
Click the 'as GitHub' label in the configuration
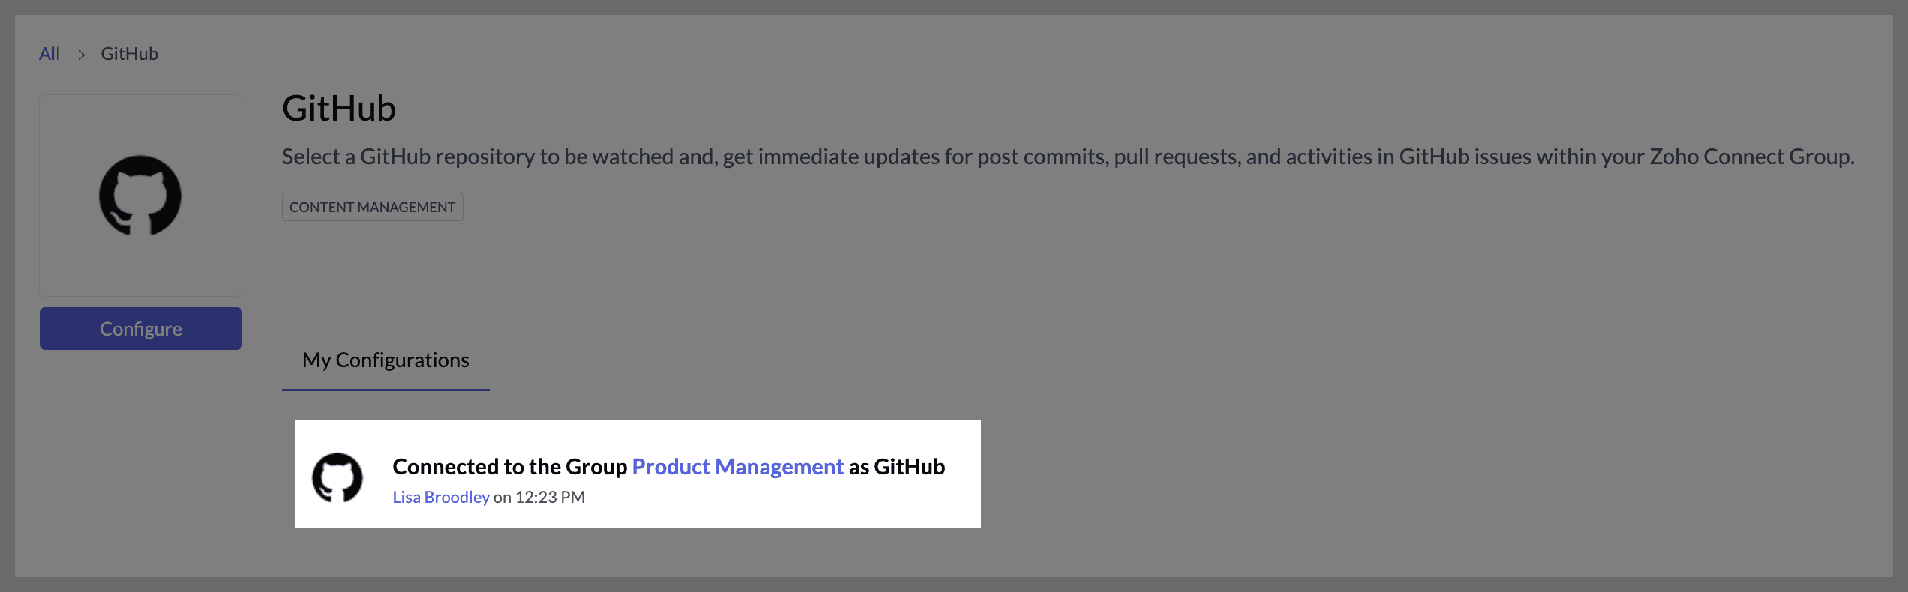coord(897,467)
